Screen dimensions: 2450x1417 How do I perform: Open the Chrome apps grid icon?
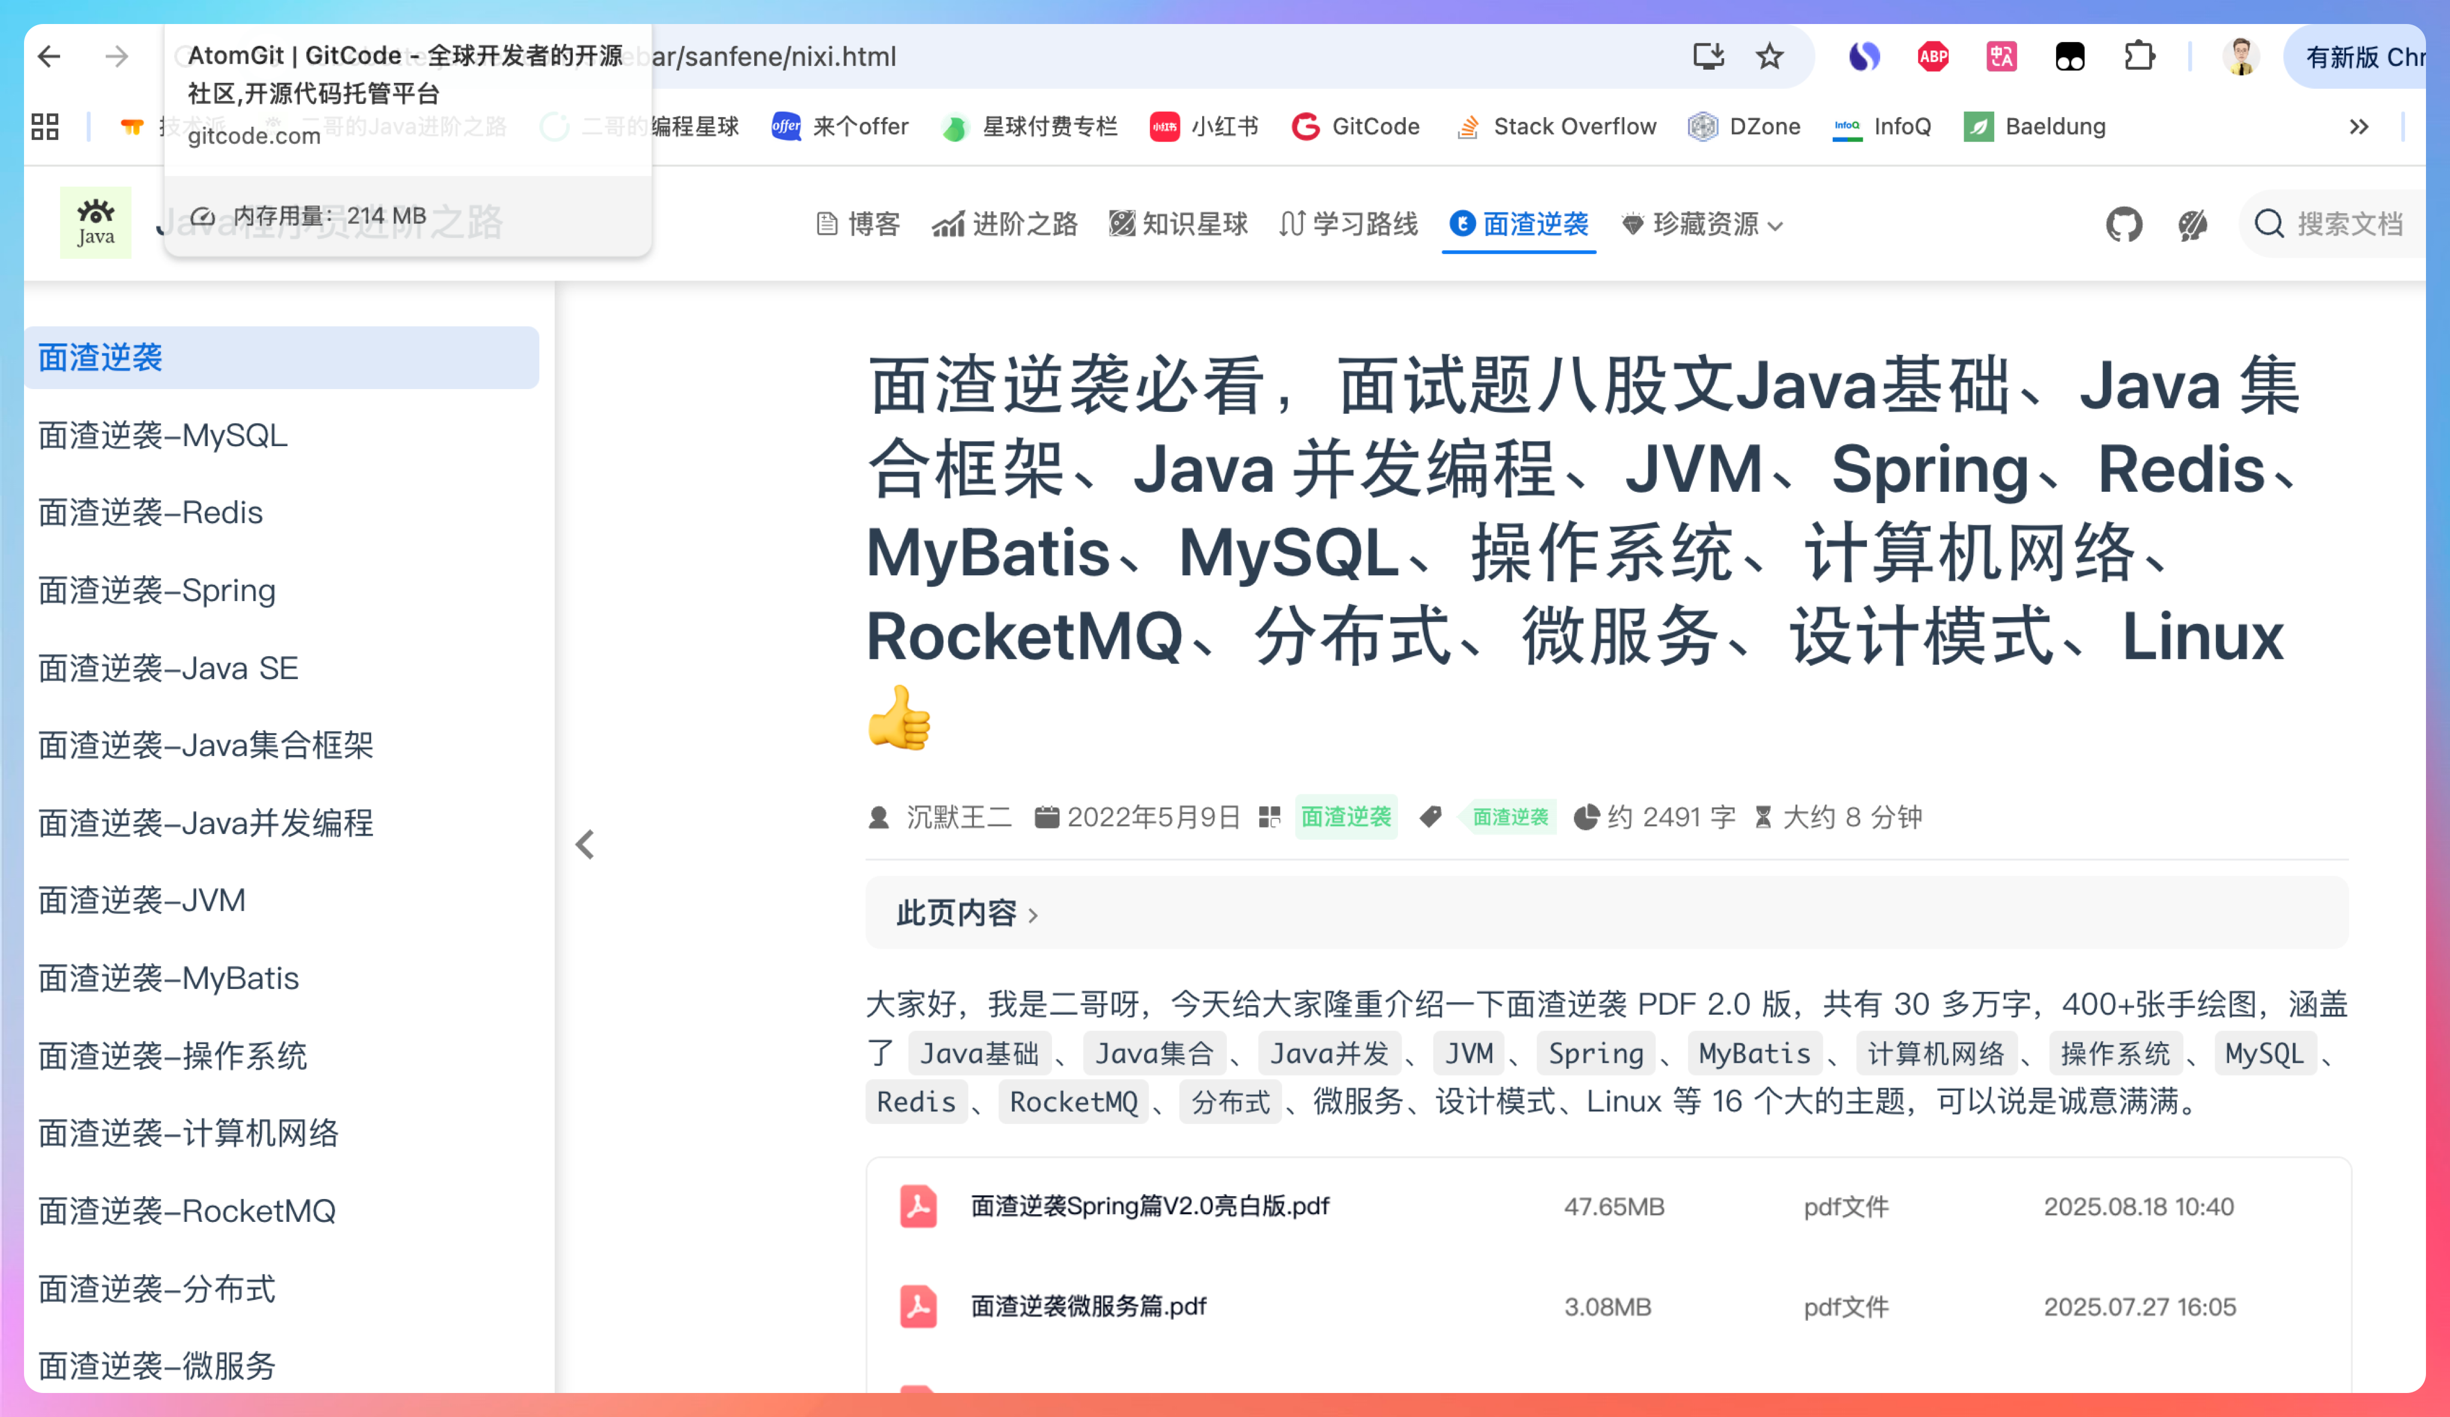tap(44, 126)
